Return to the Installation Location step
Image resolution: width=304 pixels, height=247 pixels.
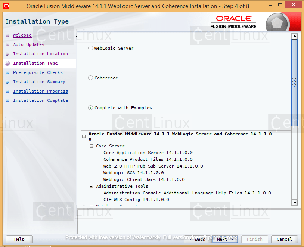point(40,54)
